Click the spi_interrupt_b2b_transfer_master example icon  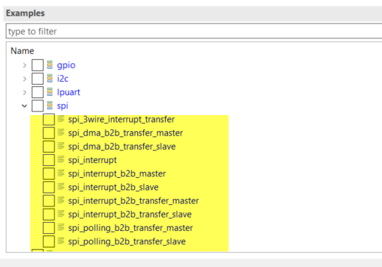click(61, 200)
